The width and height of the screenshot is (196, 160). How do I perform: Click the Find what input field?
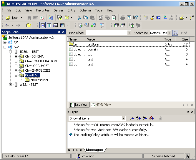pyautogui.click(x=107, y=33)
